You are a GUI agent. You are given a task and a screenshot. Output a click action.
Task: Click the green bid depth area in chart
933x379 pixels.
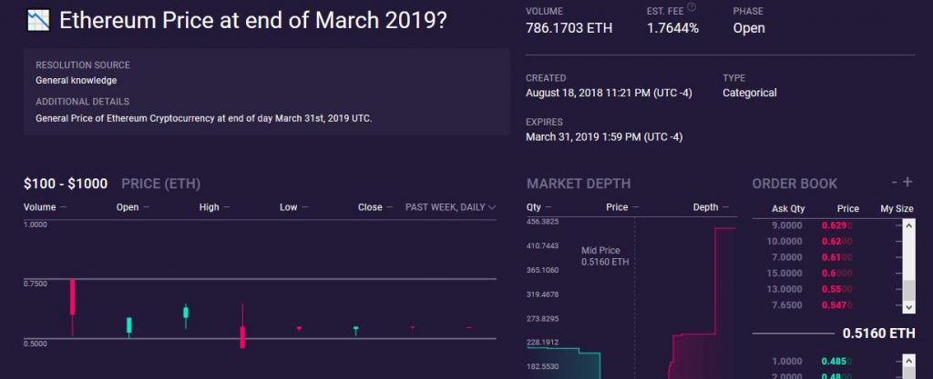pos(562,364)
